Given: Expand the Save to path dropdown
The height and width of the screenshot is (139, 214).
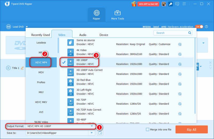Looking at the screenshot, I should pyautogui.click(x=92, y=133).
